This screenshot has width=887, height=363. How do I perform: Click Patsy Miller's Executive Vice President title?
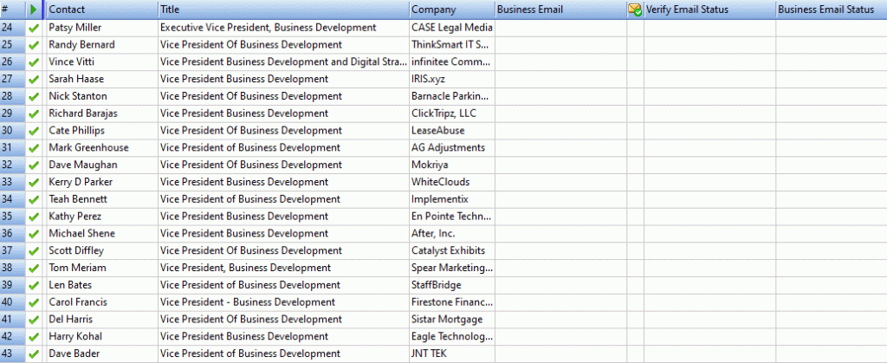(283, 27)
